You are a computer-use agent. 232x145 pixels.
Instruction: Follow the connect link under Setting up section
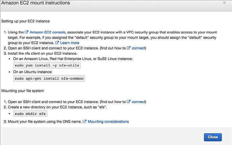[138, 48]
